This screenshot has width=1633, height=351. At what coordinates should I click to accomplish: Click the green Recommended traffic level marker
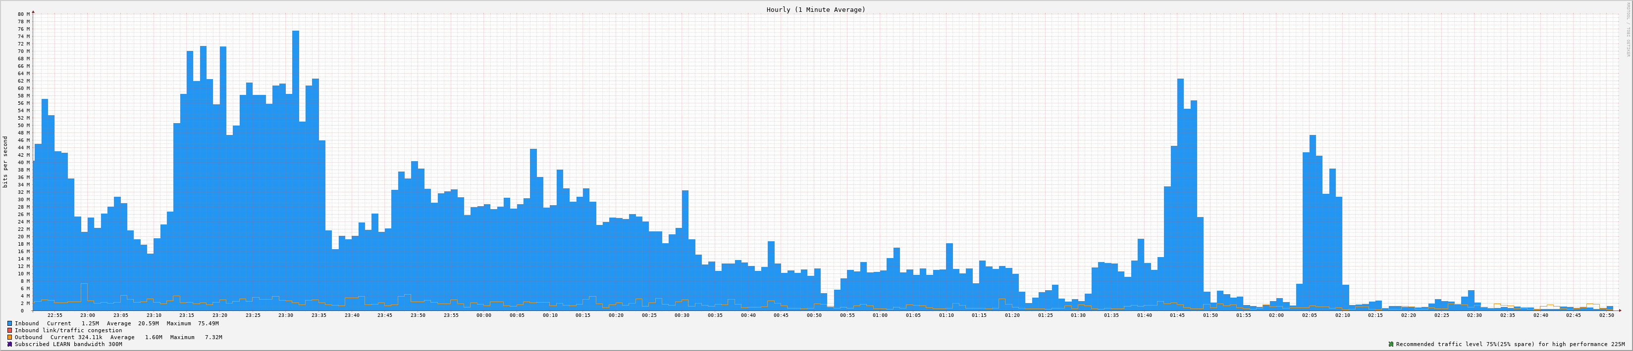[x=1391, y=344]
